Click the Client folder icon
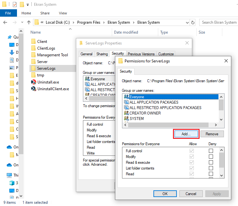 click(x=33, y=41)
